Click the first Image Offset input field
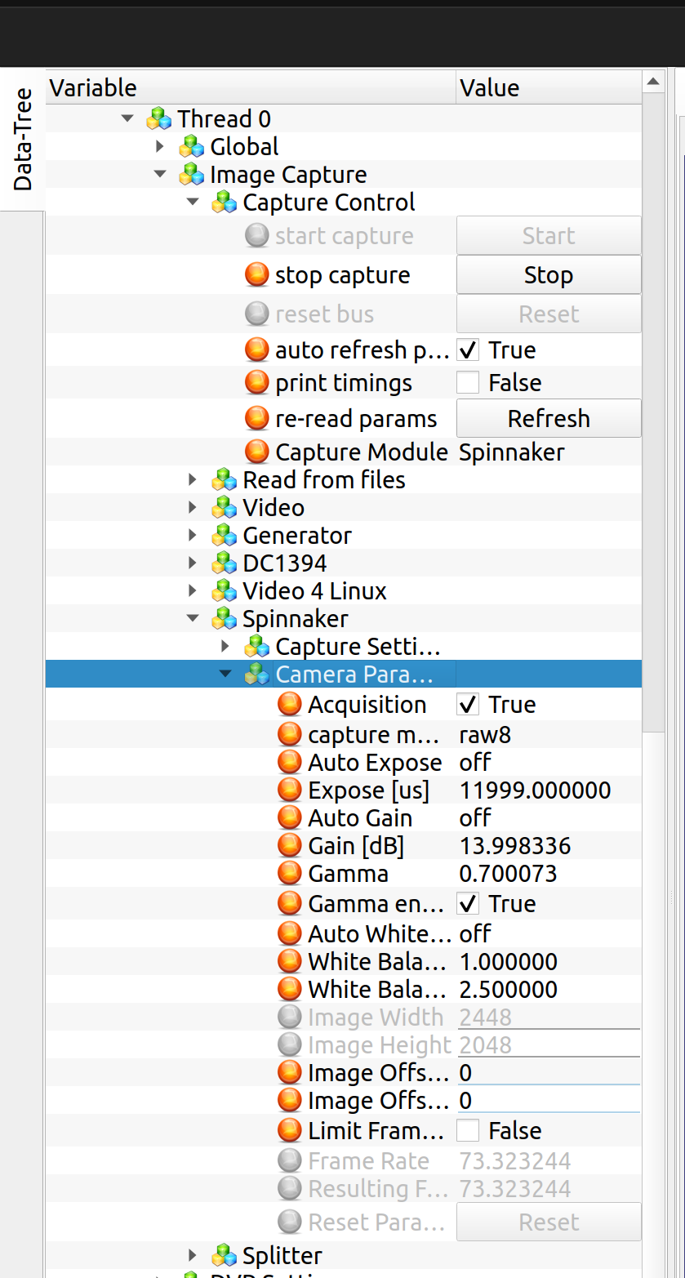The height and width of the screenshot is (1278, 685). pyautogui.click(x=549, y=1073)
